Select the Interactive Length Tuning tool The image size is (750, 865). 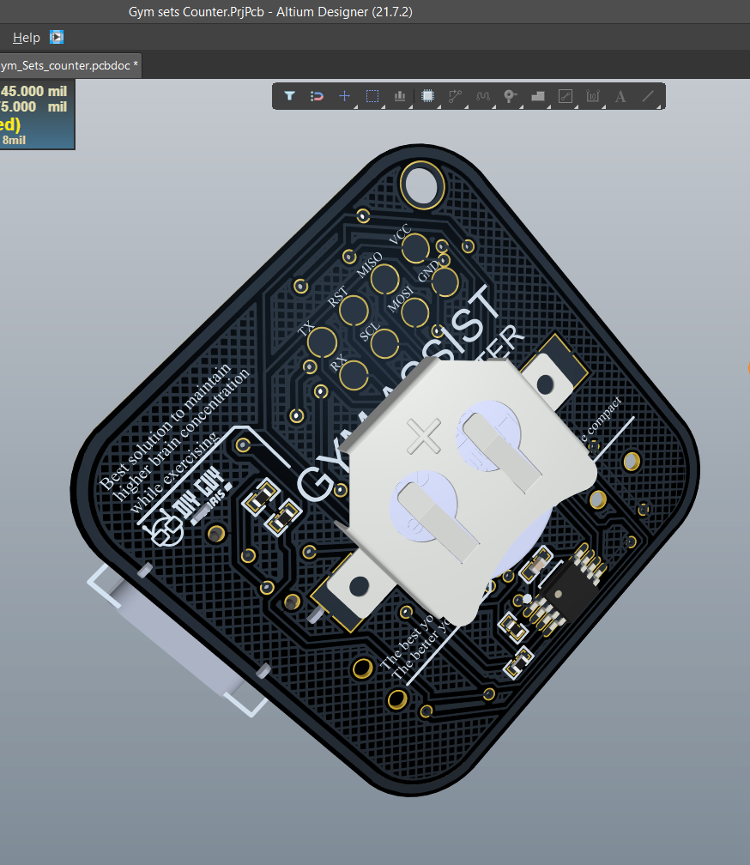pyautogui.click(x=482, y=96)
